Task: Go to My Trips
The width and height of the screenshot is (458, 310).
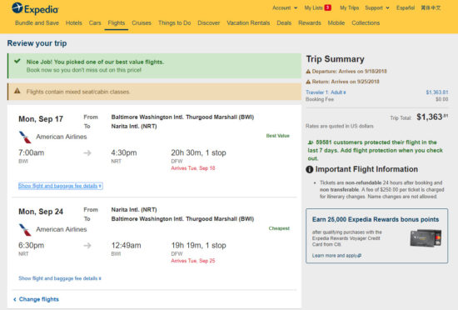Action: pos(350,7)
